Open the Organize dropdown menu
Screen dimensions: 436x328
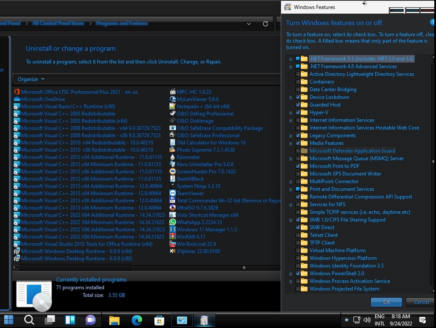point(31,79)
